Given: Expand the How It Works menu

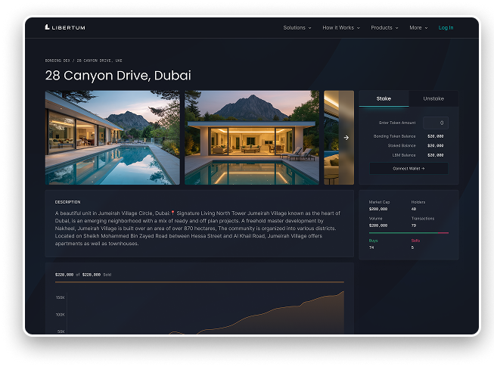Looking at the screenshot, I should pyautogui.click(x=340, y=27).
